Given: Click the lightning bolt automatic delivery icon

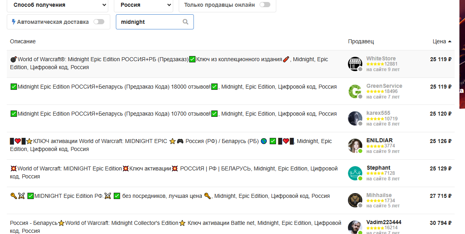Looking at the screenshot, I should tap(14, 22).
